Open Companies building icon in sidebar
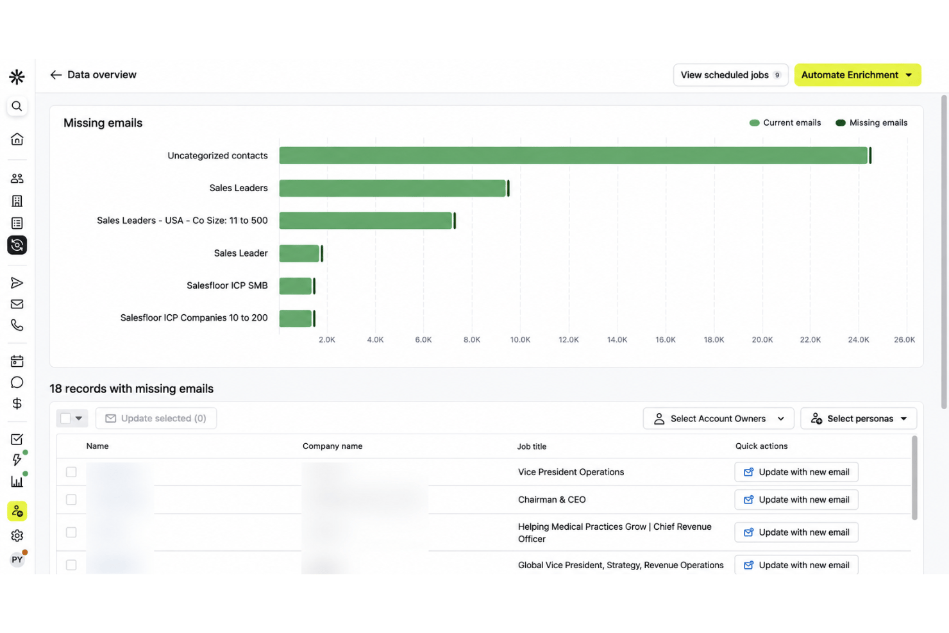Viewport: 949px width, 633px height. pyautogui.click(x=17, y=201)
